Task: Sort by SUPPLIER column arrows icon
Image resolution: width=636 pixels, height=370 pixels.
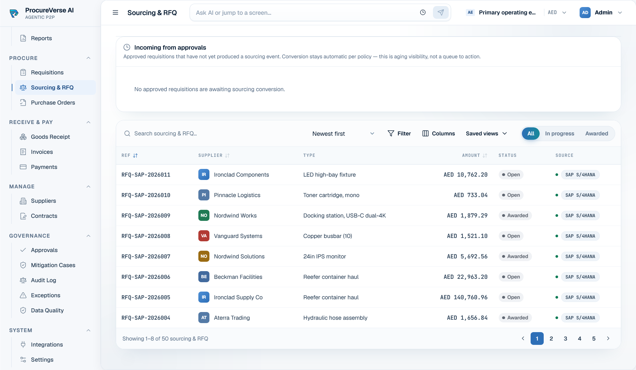Action: (x=227, y=156)
